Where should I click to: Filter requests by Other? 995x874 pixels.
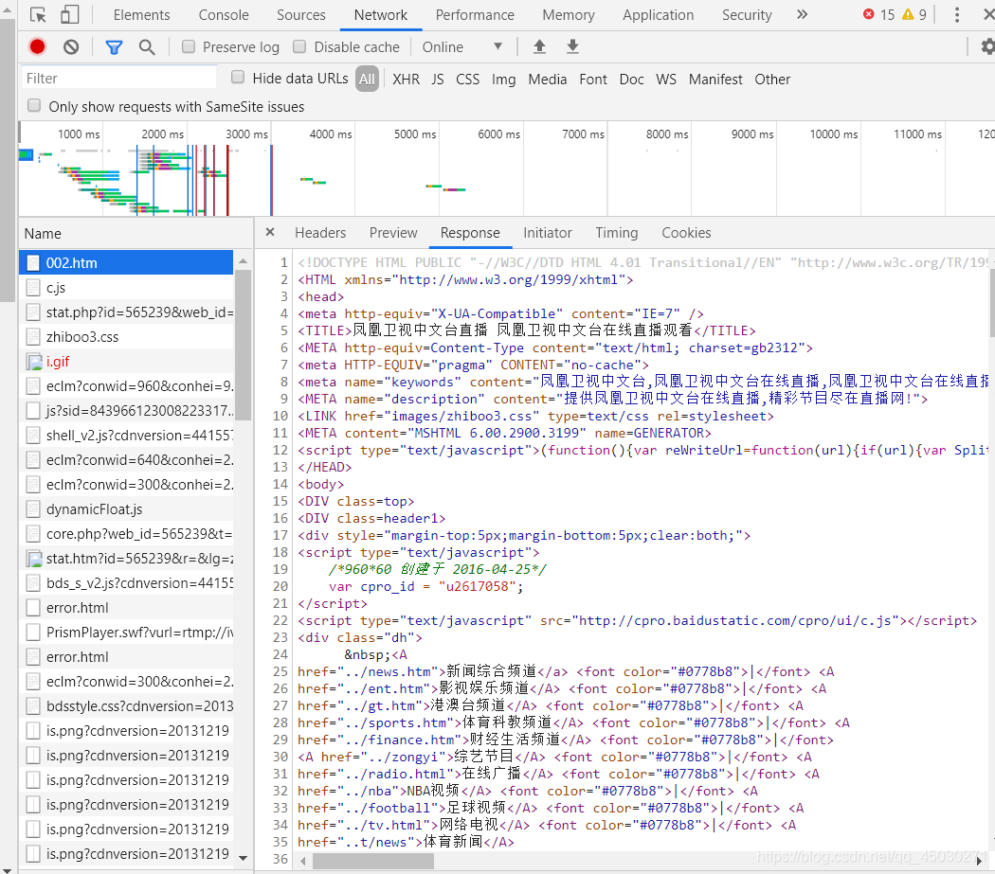tap(772, 80)
